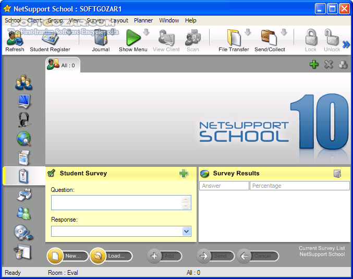Viewport: 353px width, 279px height.
Task: Select the monitor view icon in sidebar
Action: coord(24,101)
